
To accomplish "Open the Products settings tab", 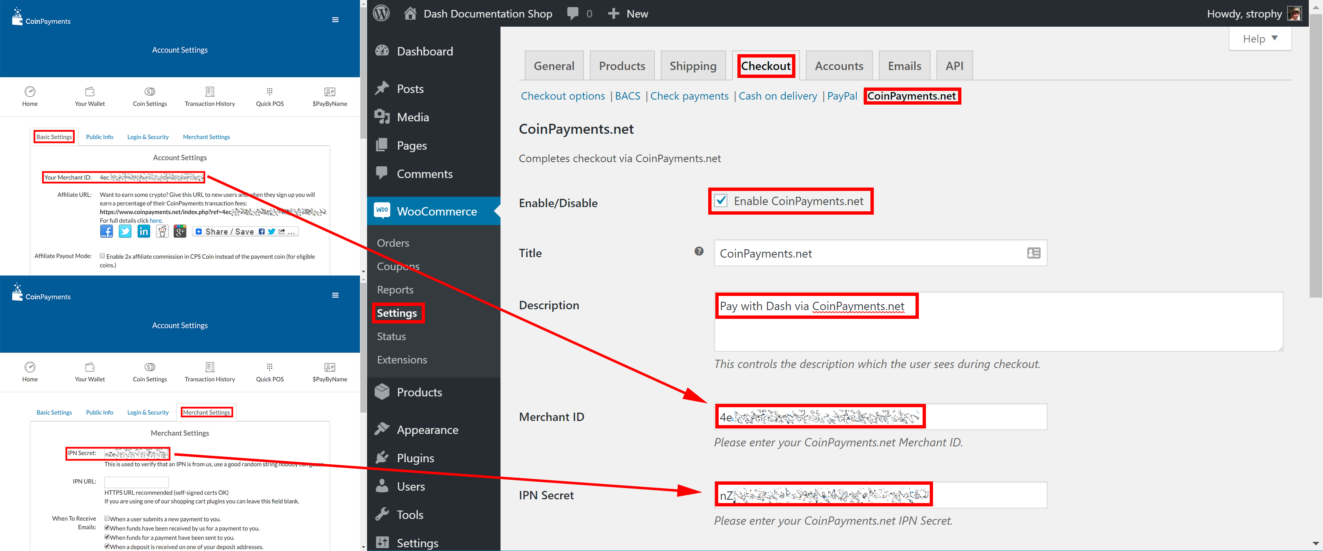I will point(622,66).
